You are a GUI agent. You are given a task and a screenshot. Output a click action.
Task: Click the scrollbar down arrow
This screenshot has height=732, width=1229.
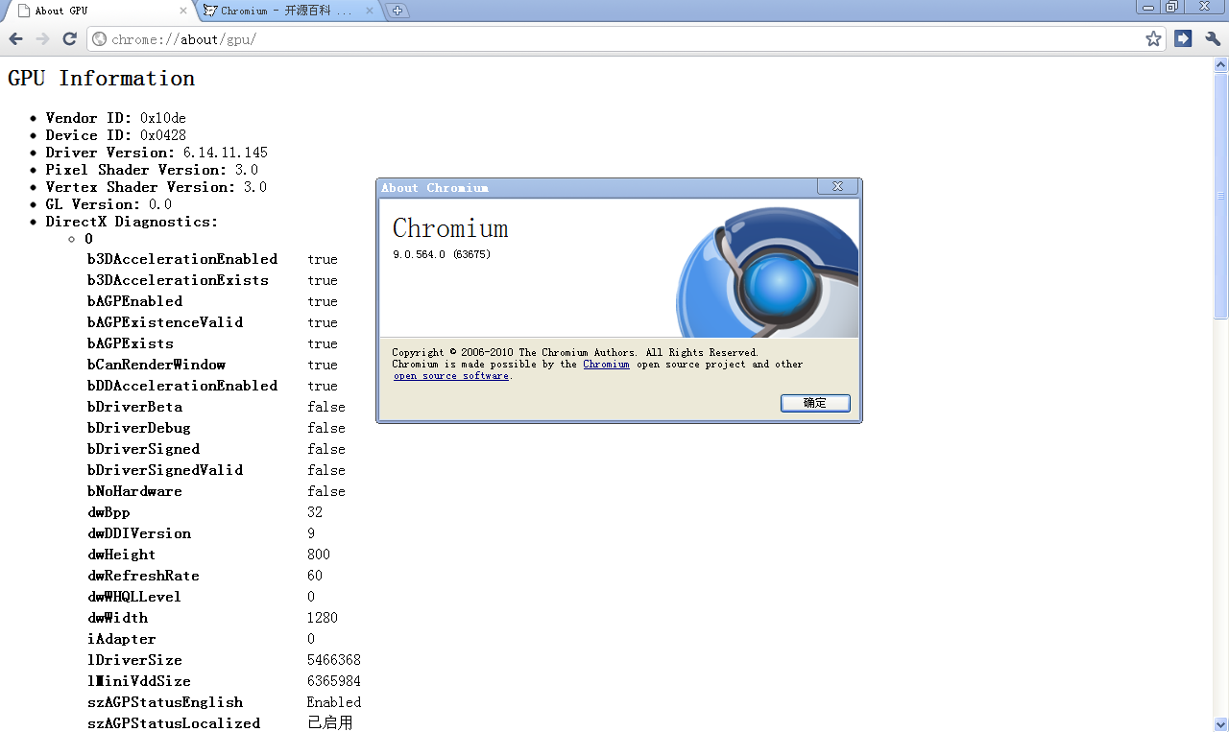pos(1221,724)
